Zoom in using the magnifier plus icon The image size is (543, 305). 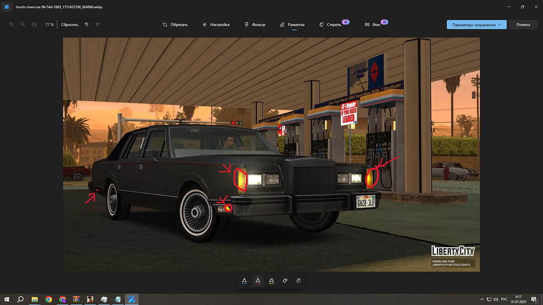pos(12,24)
